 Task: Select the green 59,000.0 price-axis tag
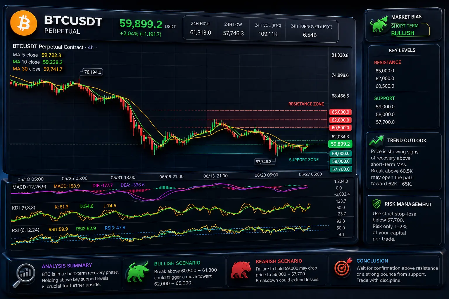point(341,154)
